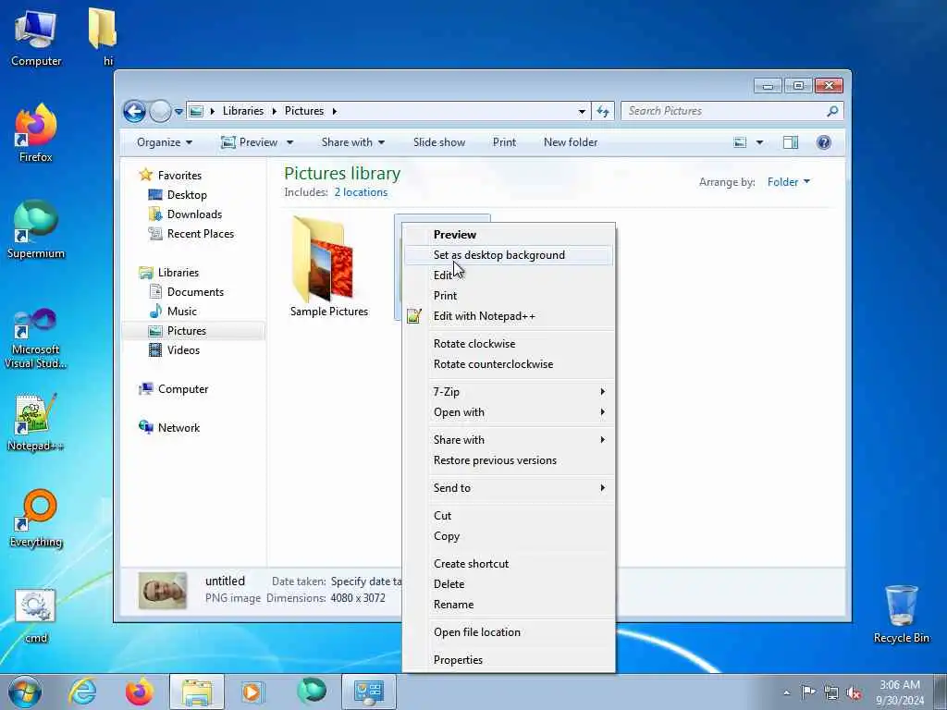
Task: Click the Print toolbar button
Action: (504, 142)
